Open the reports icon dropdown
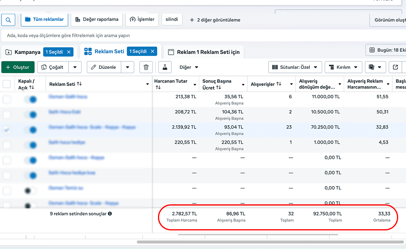The height and width of the screenshot is (249, 406). click(x=375, y=67)
